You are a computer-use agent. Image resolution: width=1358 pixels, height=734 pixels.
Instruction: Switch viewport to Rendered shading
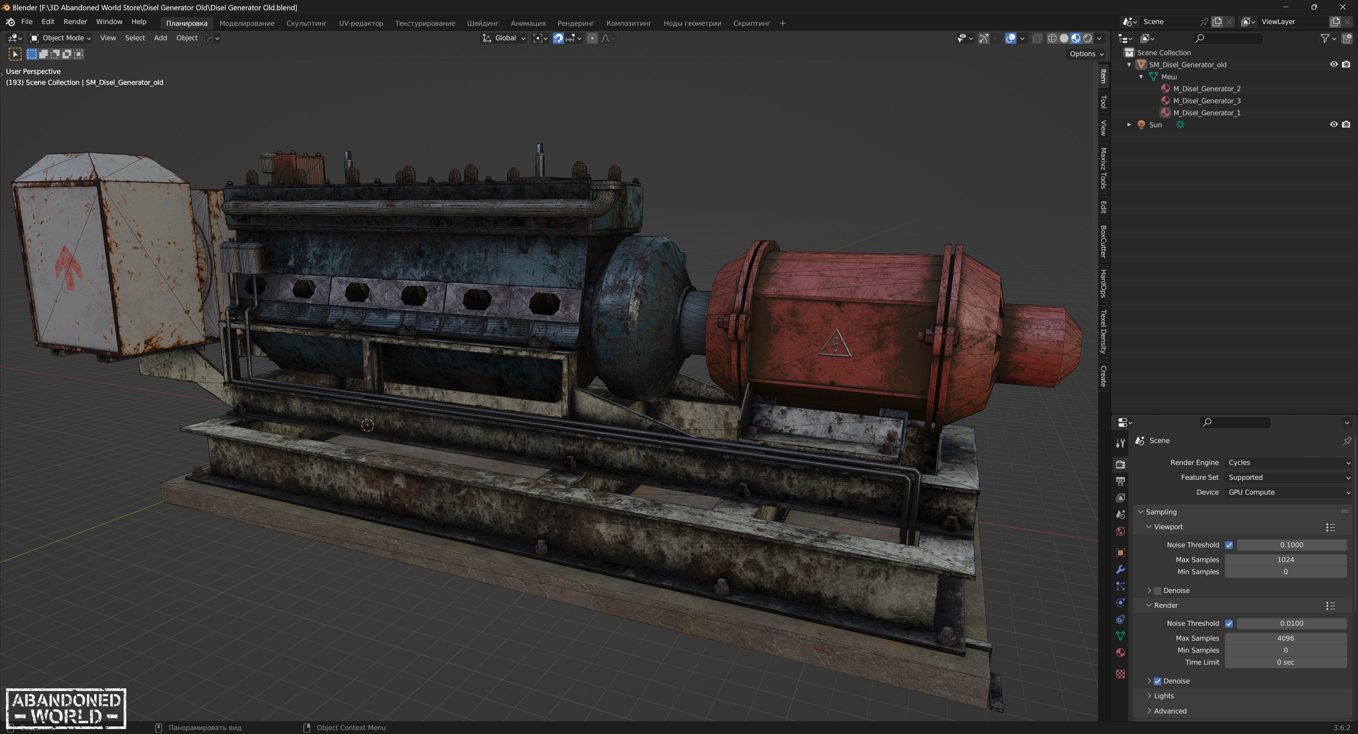click(x=1087, y=39)
